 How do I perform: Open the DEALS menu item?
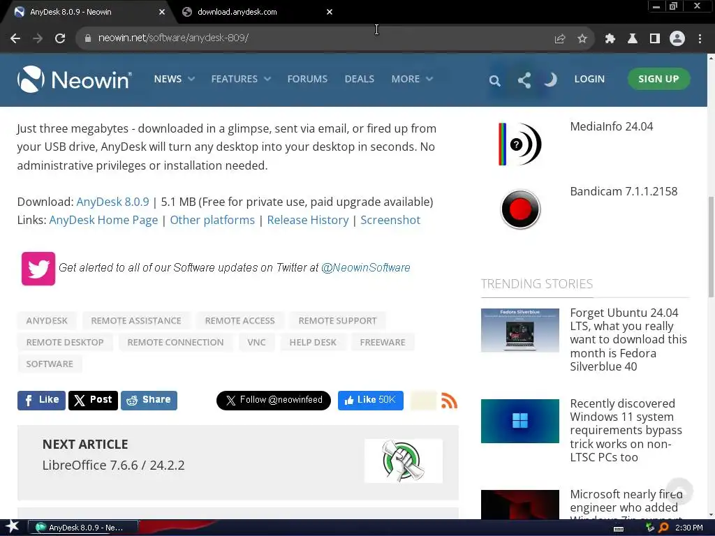click(x=360, y=79)
